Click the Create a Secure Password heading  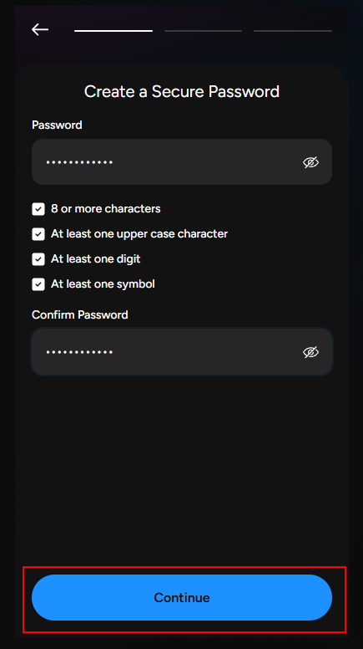tap(182, 91)
